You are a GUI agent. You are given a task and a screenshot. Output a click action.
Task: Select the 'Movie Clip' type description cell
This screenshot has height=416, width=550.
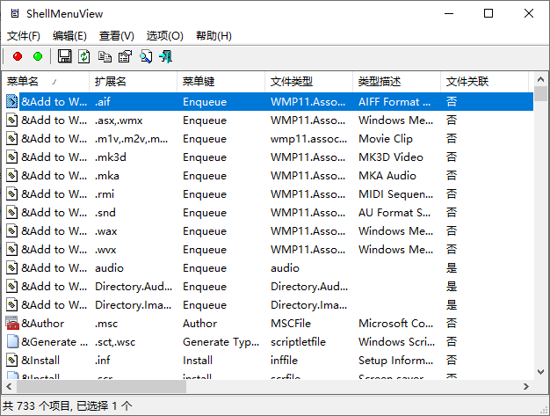(x=386, y=139)
